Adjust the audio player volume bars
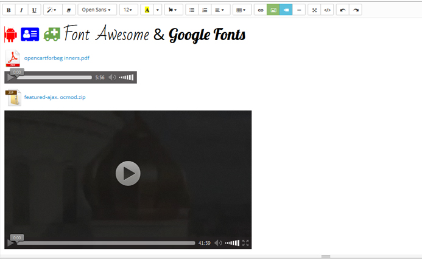Image resolution: width=422 pixels, height=260 pixels. [126, 77]
